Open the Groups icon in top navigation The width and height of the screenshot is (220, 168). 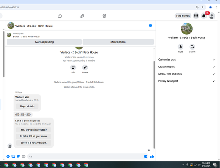point(104,16)
